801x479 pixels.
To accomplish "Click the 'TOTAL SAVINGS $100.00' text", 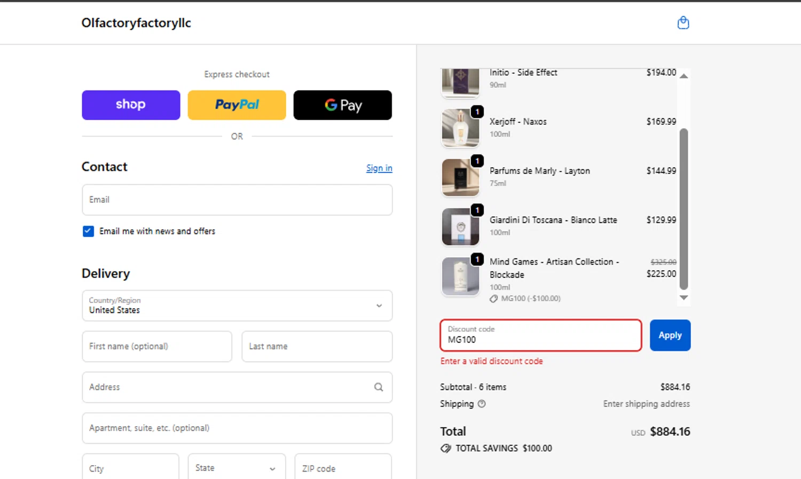I will (504, 448).
